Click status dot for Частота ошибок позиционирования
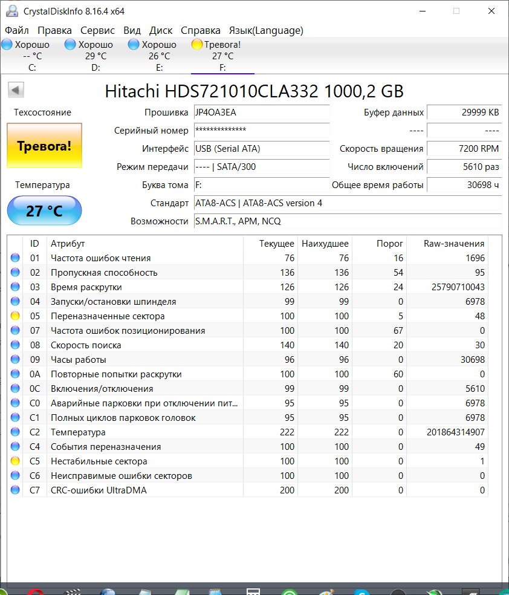509x595 pixels. click(15, 330)
